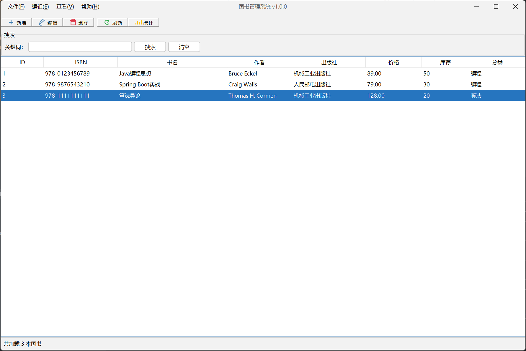Click the 搜索 search button
This screenshot has height=351, width=526.
pyautogui.click(x=150, y=47)
